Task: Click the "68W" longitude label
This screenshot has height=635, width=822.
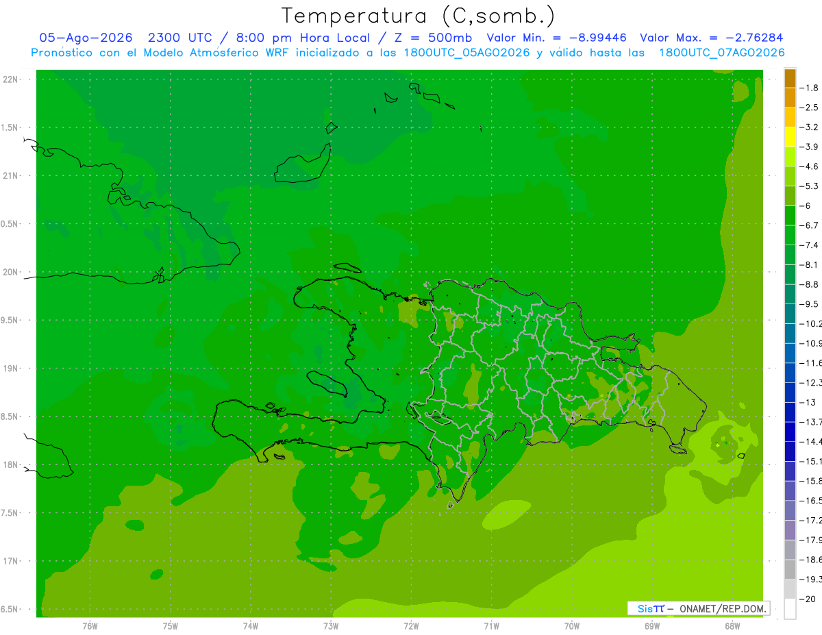Action: pyautogui.click(x=732, y=625)
